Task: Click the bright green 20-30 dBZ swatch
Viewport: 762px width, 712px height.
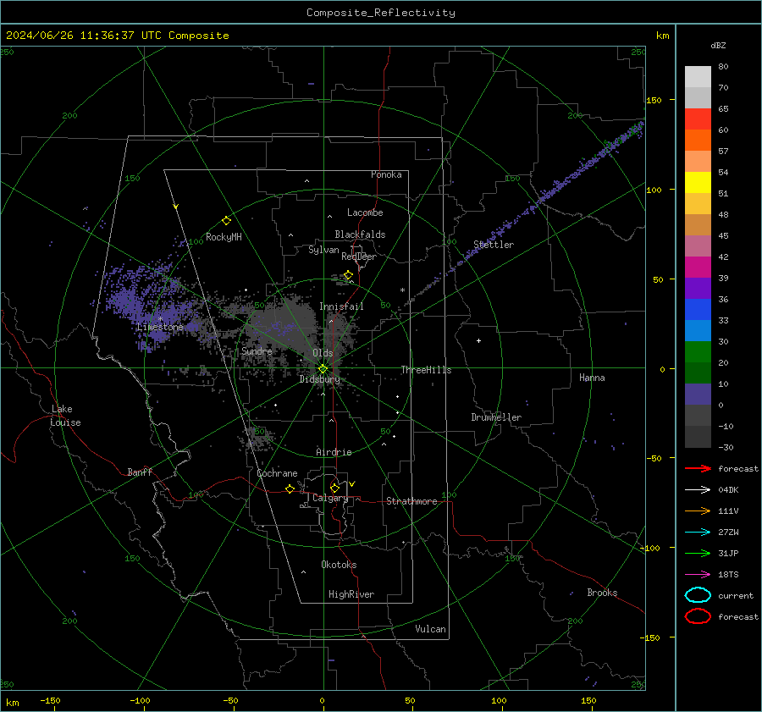Action: [x=698, y=352]
